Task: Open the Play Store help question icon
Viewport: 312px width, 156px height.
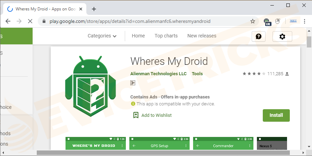Action: pyautogui.click(x=259, y=36)
